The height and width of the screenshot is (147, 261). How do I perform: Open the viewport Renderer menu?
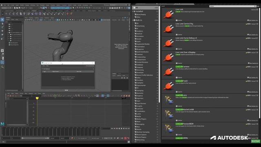tap(47, 18)
